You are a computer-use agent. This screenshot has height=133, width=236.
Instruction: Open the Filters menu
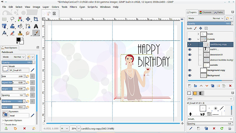point(73,7)
